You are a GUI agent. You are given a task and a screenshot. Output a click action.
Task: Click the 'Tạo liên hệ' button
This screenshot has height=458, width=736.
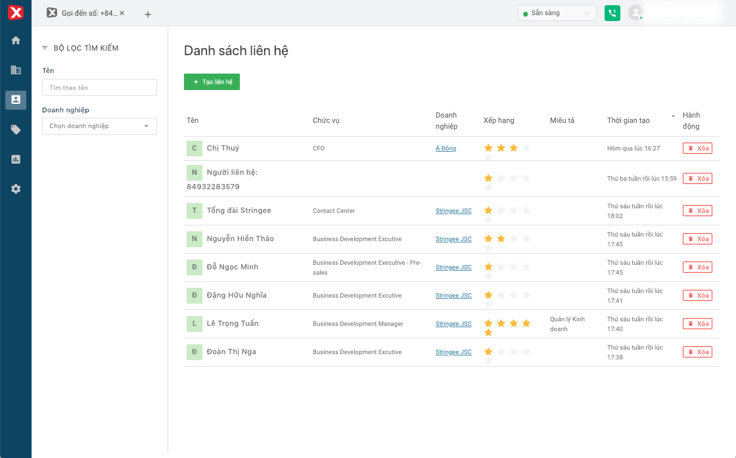coord(212,81)
